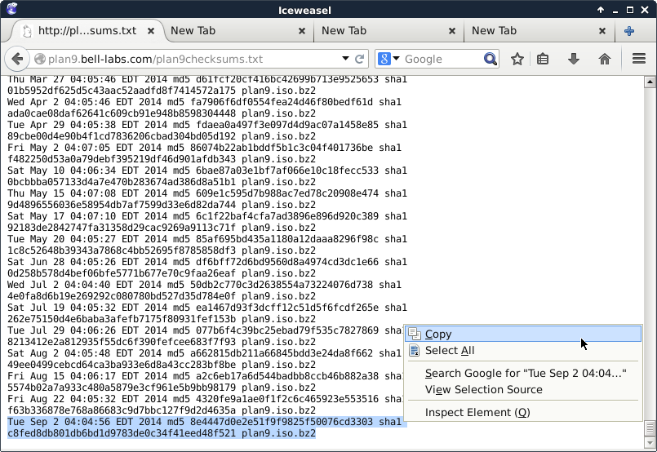This screenshot has width=657, height=452.
Task: Click View Selection Source option
Action: [x=483, y=389]
